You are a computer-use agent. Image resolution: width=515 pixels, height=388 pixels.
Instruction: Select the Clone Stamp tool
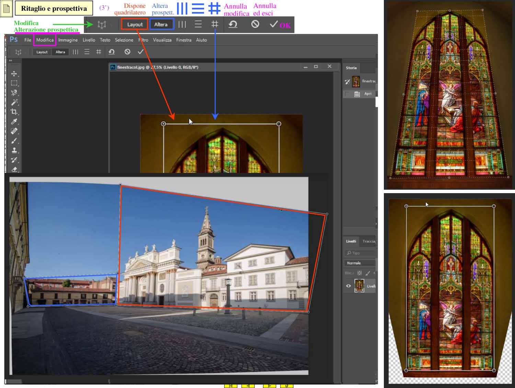click(14, 150)
